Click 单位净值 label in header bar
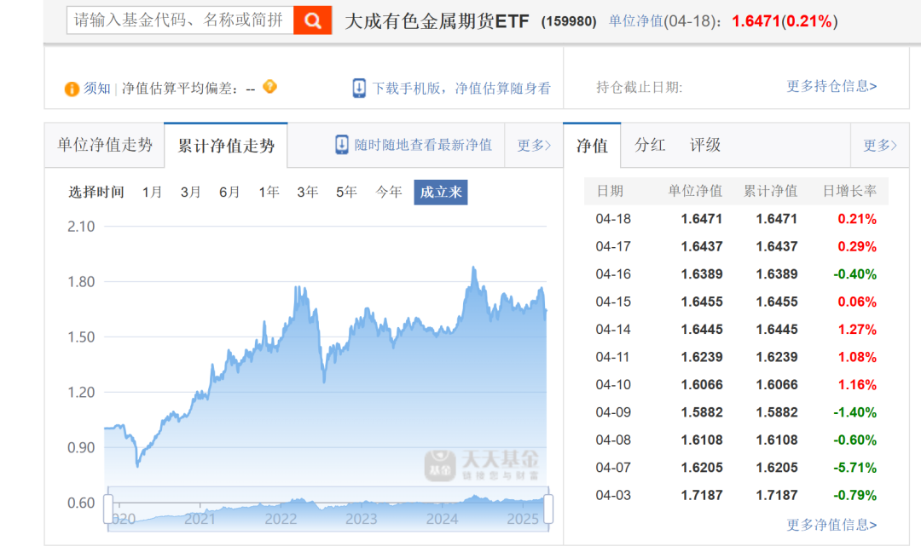The image size is (921, 558). [635, 21]
